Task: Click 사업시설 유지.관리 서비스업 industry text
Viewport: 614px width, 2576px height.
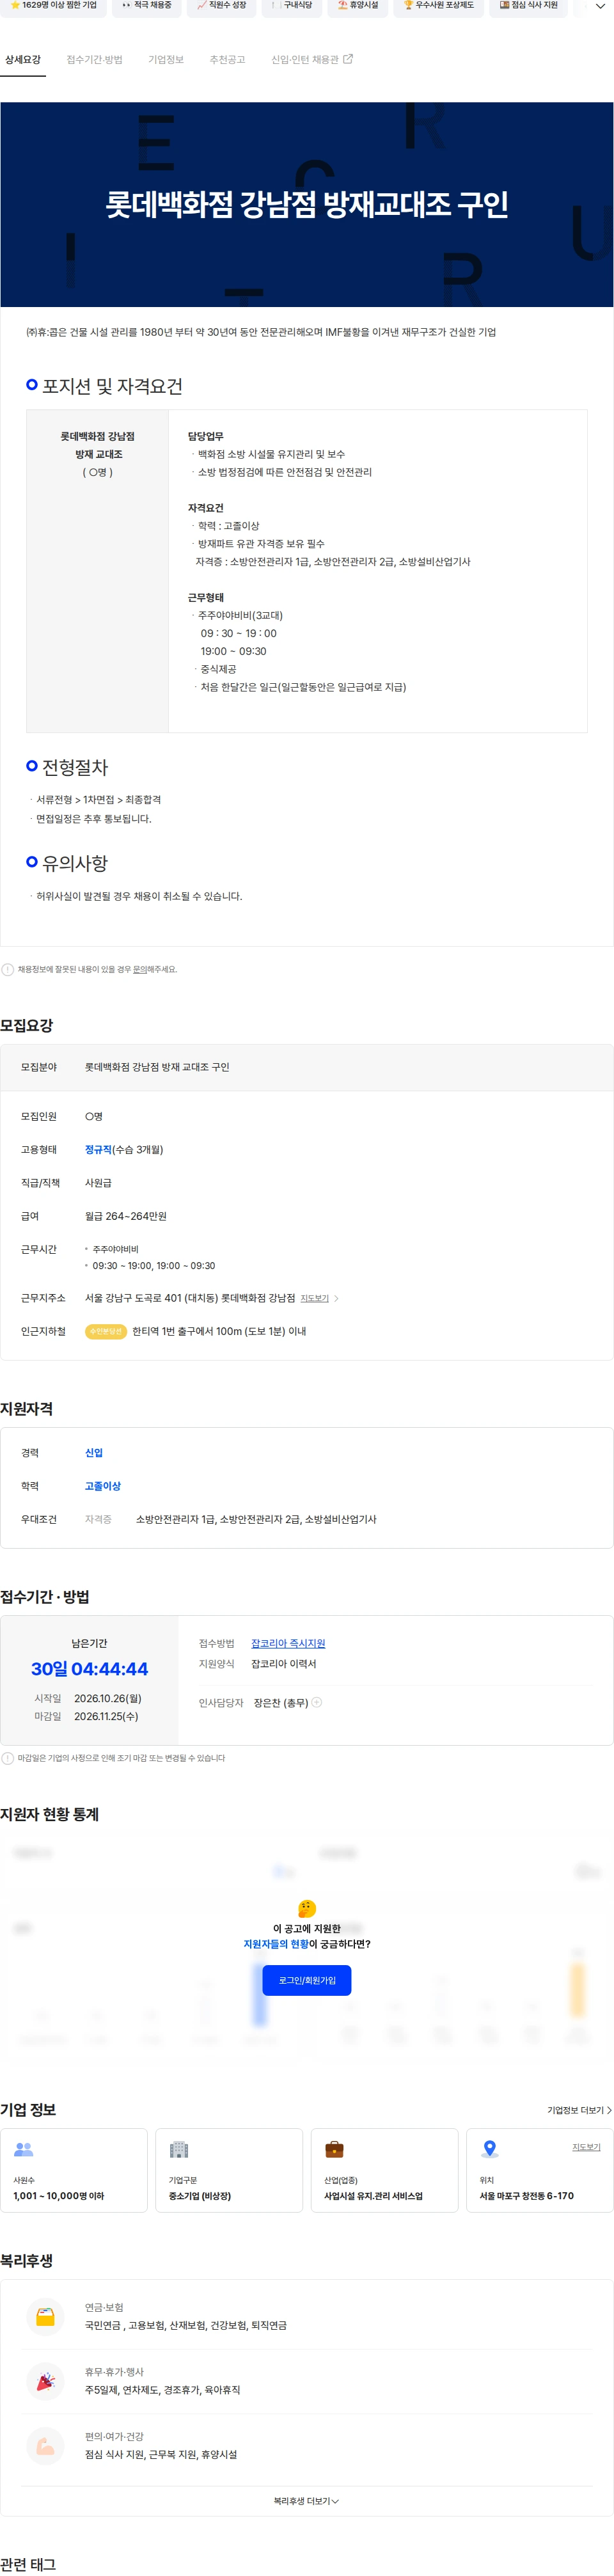Action: (373, 2196)
